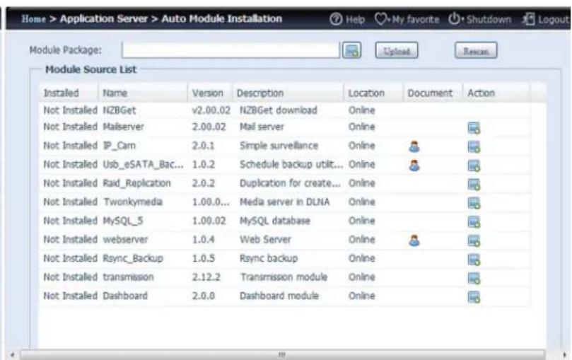The width and height of the screenshot is (572, 360).
Task: Click the right arrow of horizontal scrollbar
Action: point(565,354)
